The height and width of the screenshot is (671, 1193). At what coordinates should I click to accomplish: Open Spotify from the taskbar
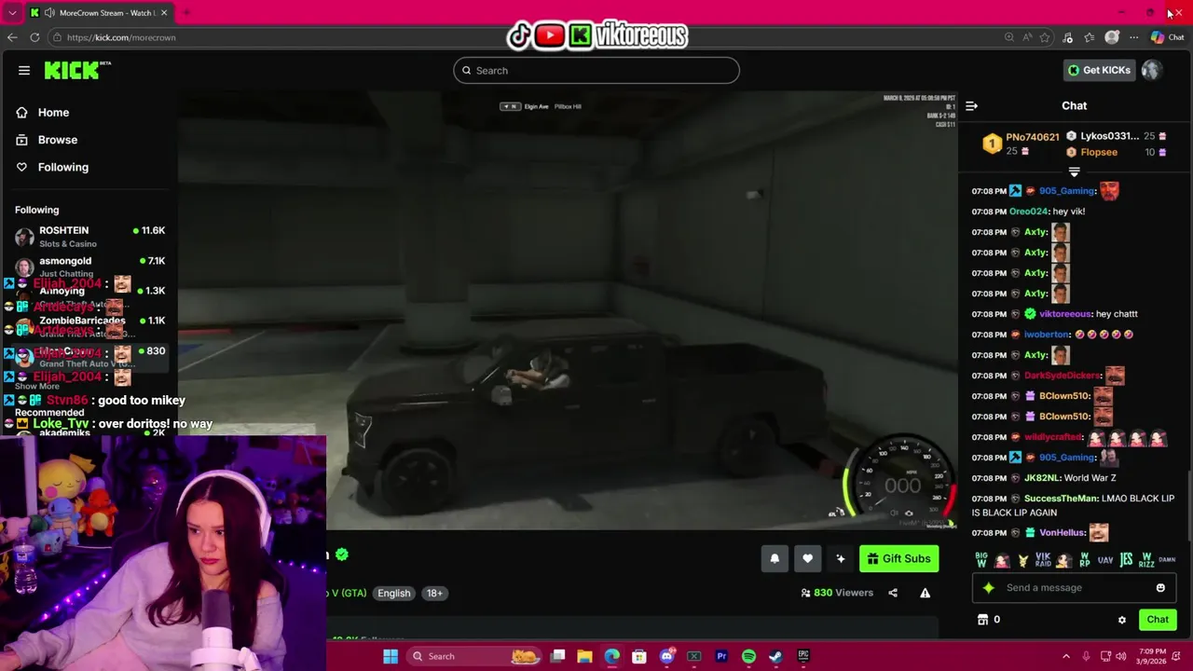click(748, 656)
